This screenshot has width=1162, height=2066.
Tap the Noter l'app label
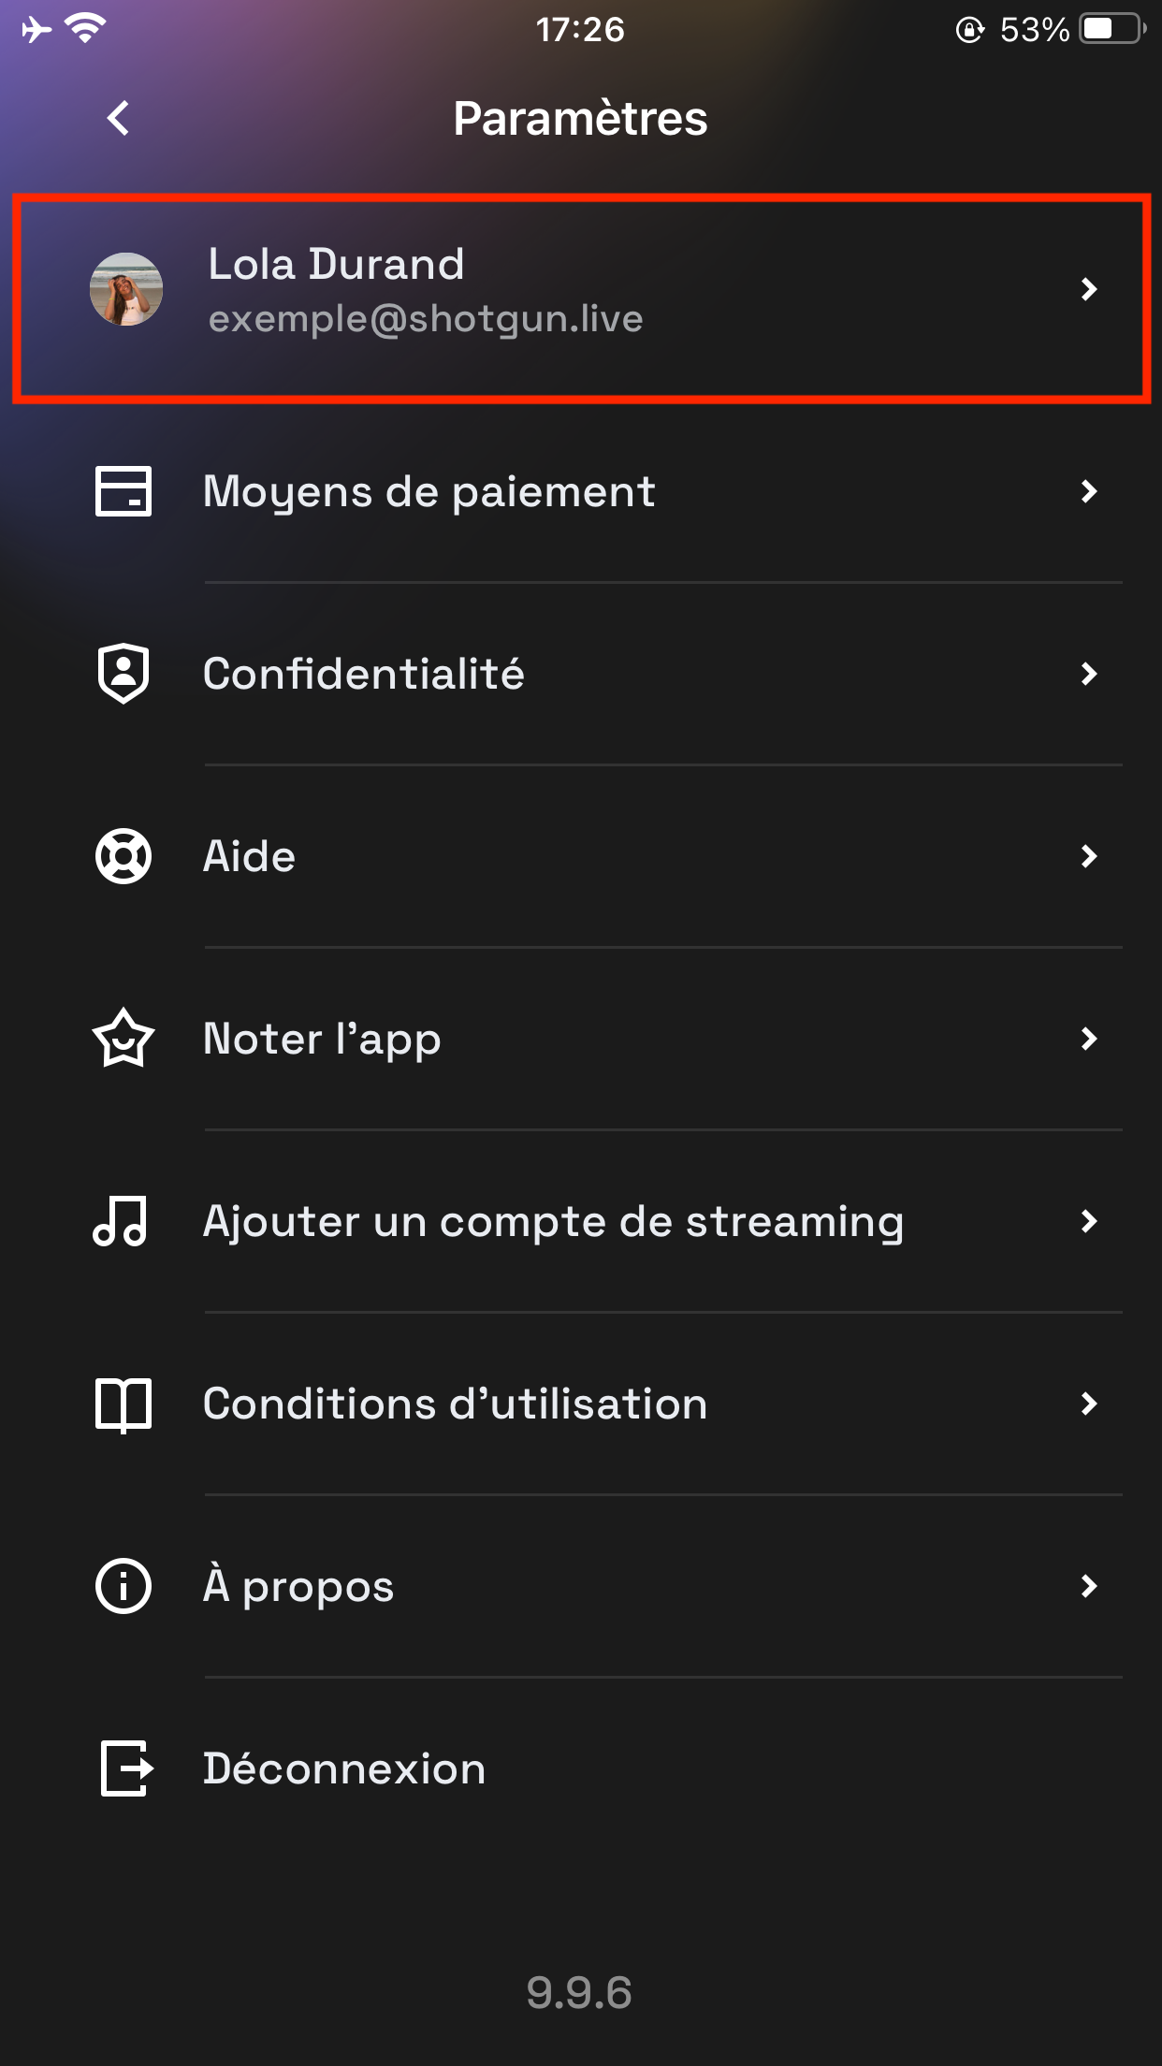(x=322, y=1040)
